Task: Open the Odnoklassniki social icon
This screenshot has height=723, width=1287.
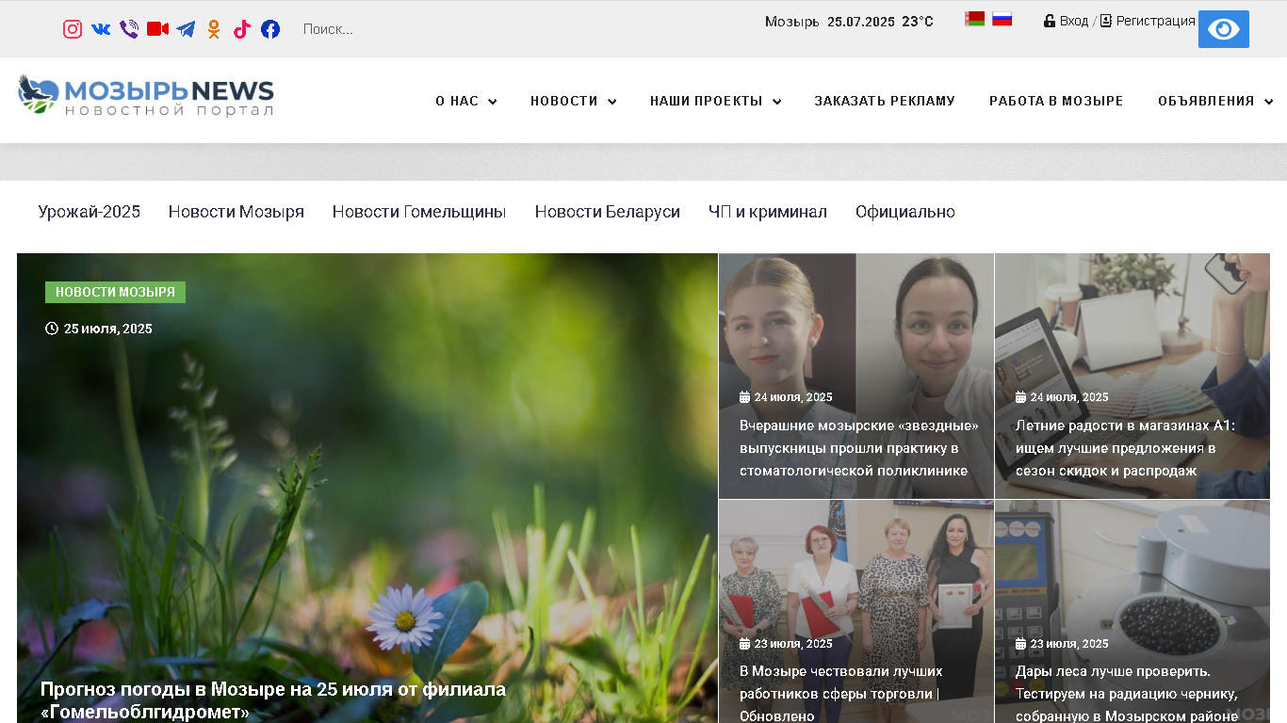Action: coord(214,29)
